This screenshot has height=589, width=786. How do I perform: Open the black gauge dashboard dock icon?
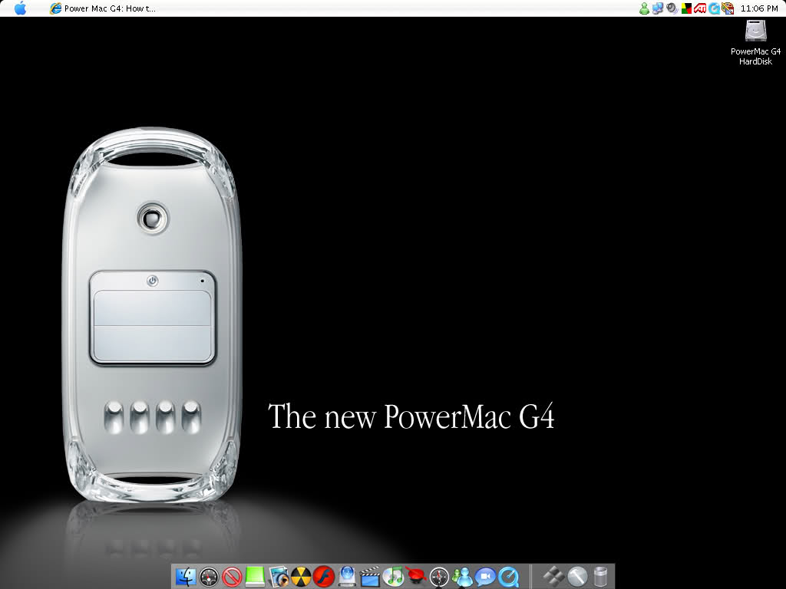point(209,577)
